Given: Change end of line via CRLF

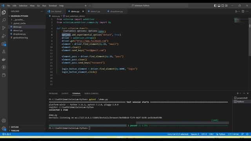Looking at the screenshot, I should [x=211, y=134].
